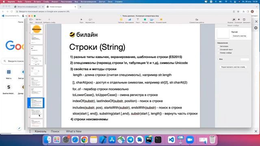Open DevTools settings gear icon
The width and height of the screenshot is (260, 146).
pyautogui.click(x=256, y=28)
